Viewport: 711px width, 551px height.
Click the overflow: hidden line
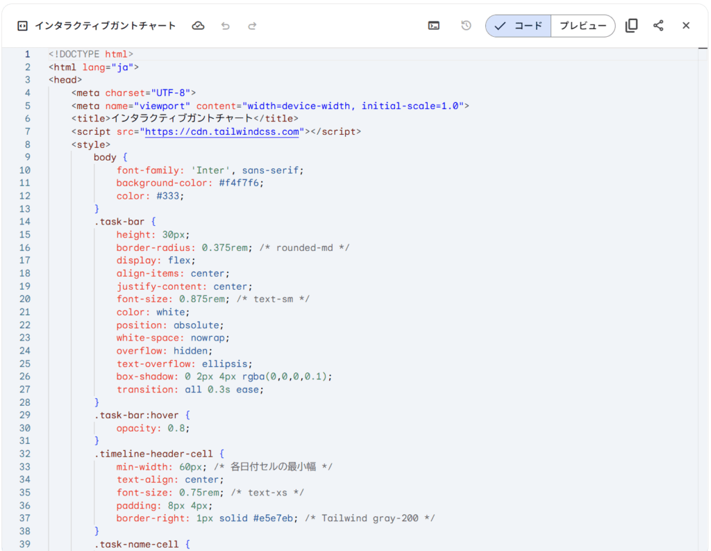(x=165, y=351)
